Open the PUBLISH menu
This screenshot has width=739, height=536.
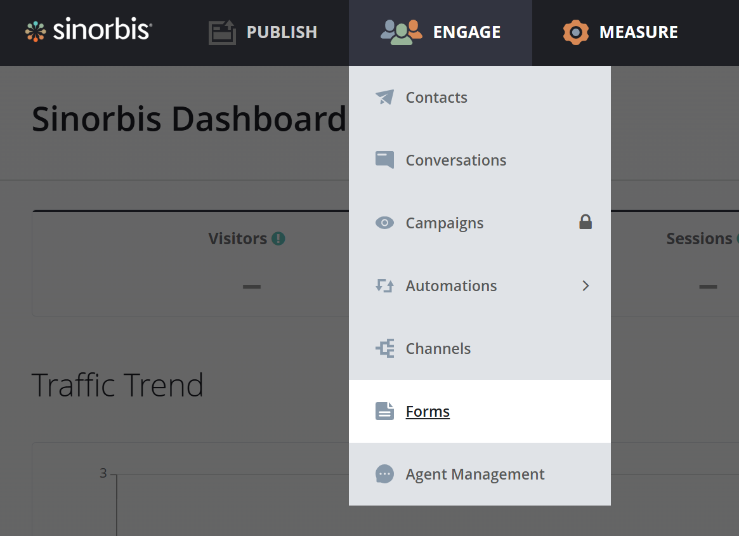point(281,32)
